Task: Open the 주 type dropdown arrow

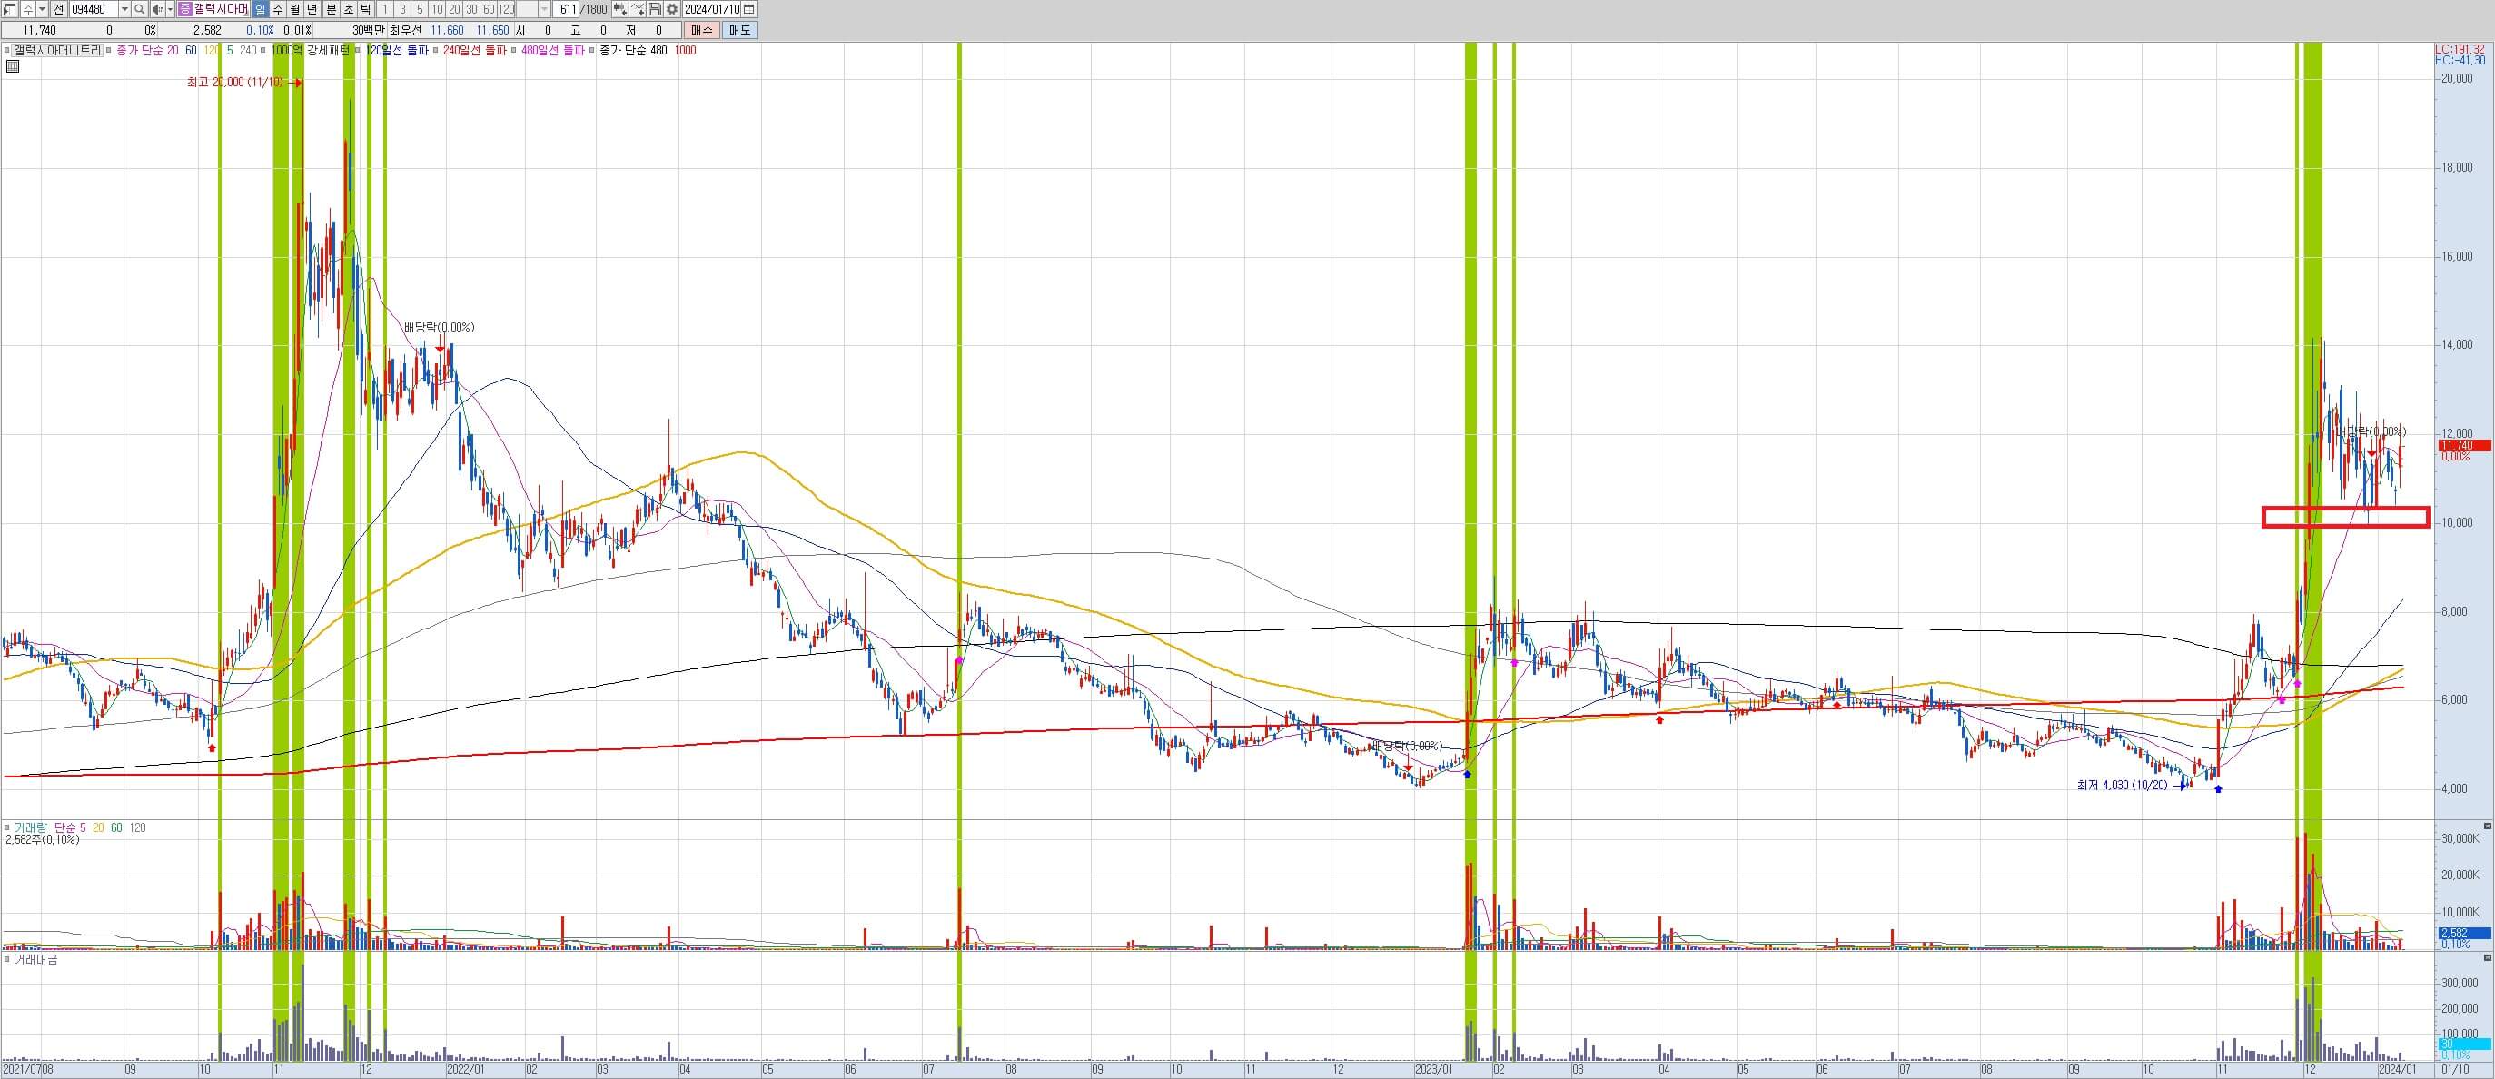Action: tap(43, 9)
